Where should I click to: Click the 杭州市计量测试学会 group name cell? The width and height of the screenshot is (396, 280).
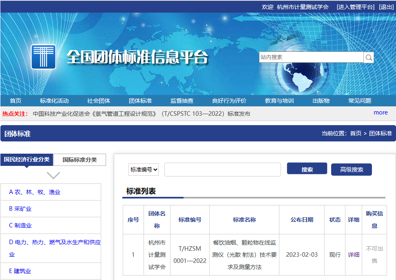[157, 255]
